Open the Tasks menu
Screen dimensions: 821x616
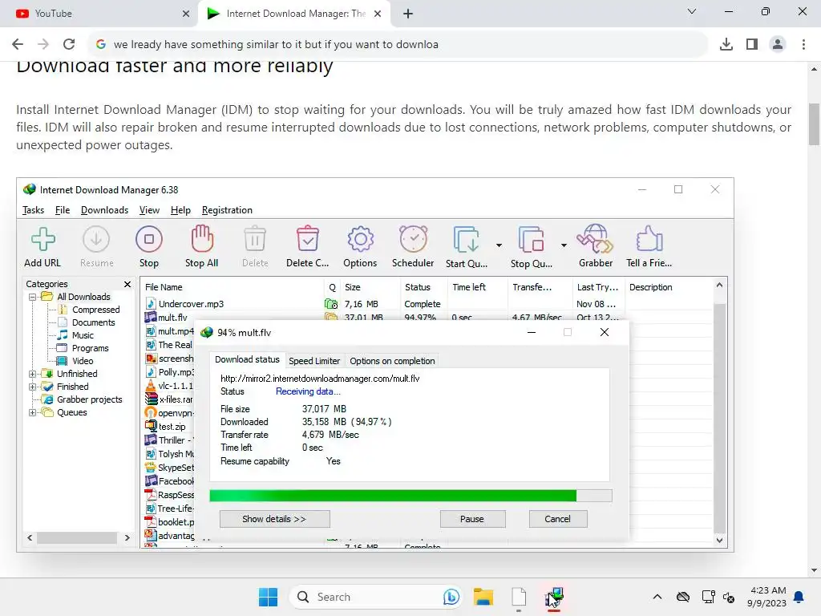[33, 210]
